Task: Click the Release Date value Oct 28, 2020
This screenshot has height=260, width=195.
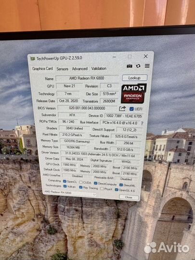Action: 68,101
